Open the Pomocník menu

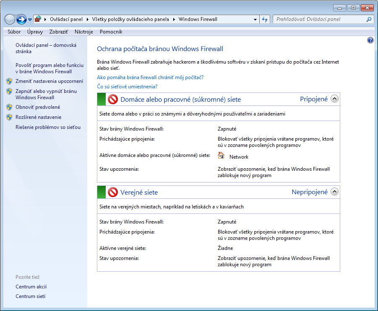pos(111,32)
